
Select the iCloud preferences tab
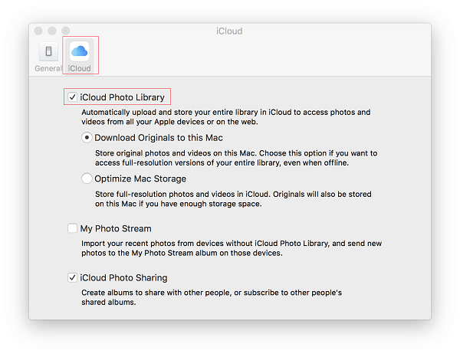pos(80,56)
